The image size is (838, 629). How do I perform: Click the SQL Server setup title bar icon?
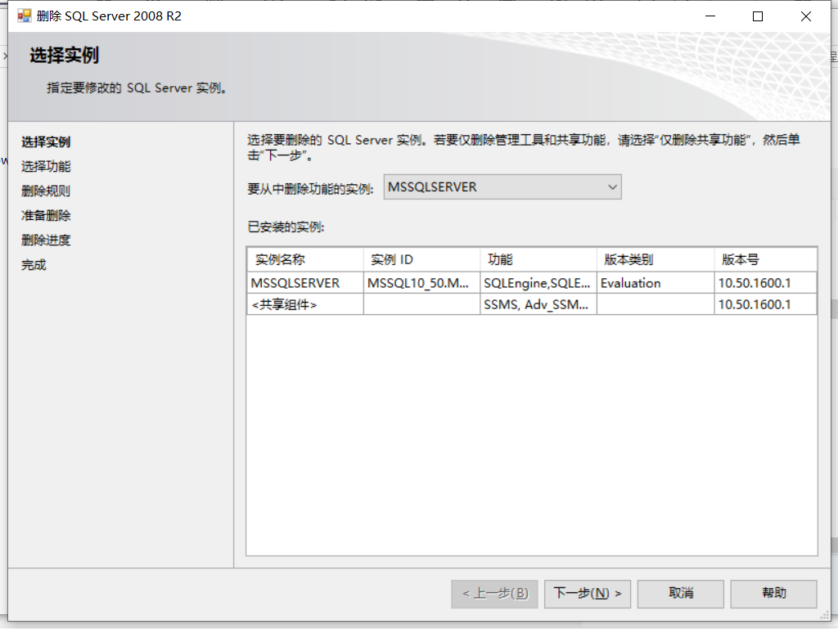[24, 16]
